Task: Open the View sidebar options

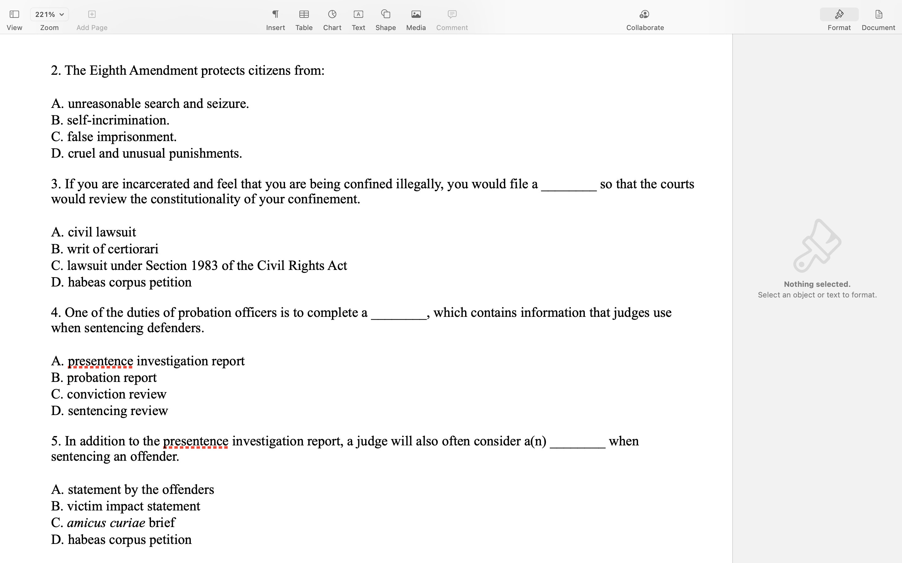Action: pyautogui.click(x=14, y=14)
